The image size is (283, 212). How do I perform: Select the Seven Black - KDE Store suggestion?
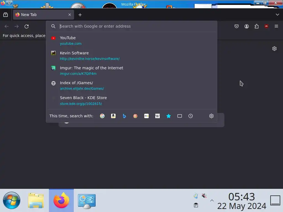(132, 100)
